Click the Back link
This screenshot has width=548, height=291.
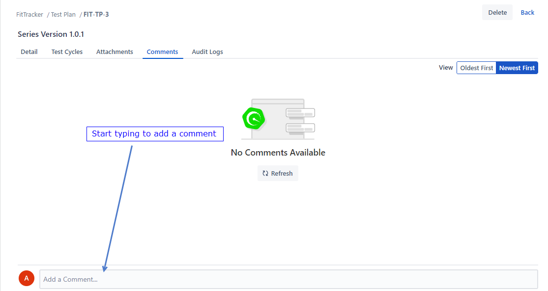[x=527, y=12]
